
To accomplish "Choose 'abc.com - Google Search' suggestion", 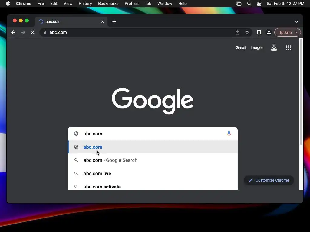I will (x=153, y=160).
